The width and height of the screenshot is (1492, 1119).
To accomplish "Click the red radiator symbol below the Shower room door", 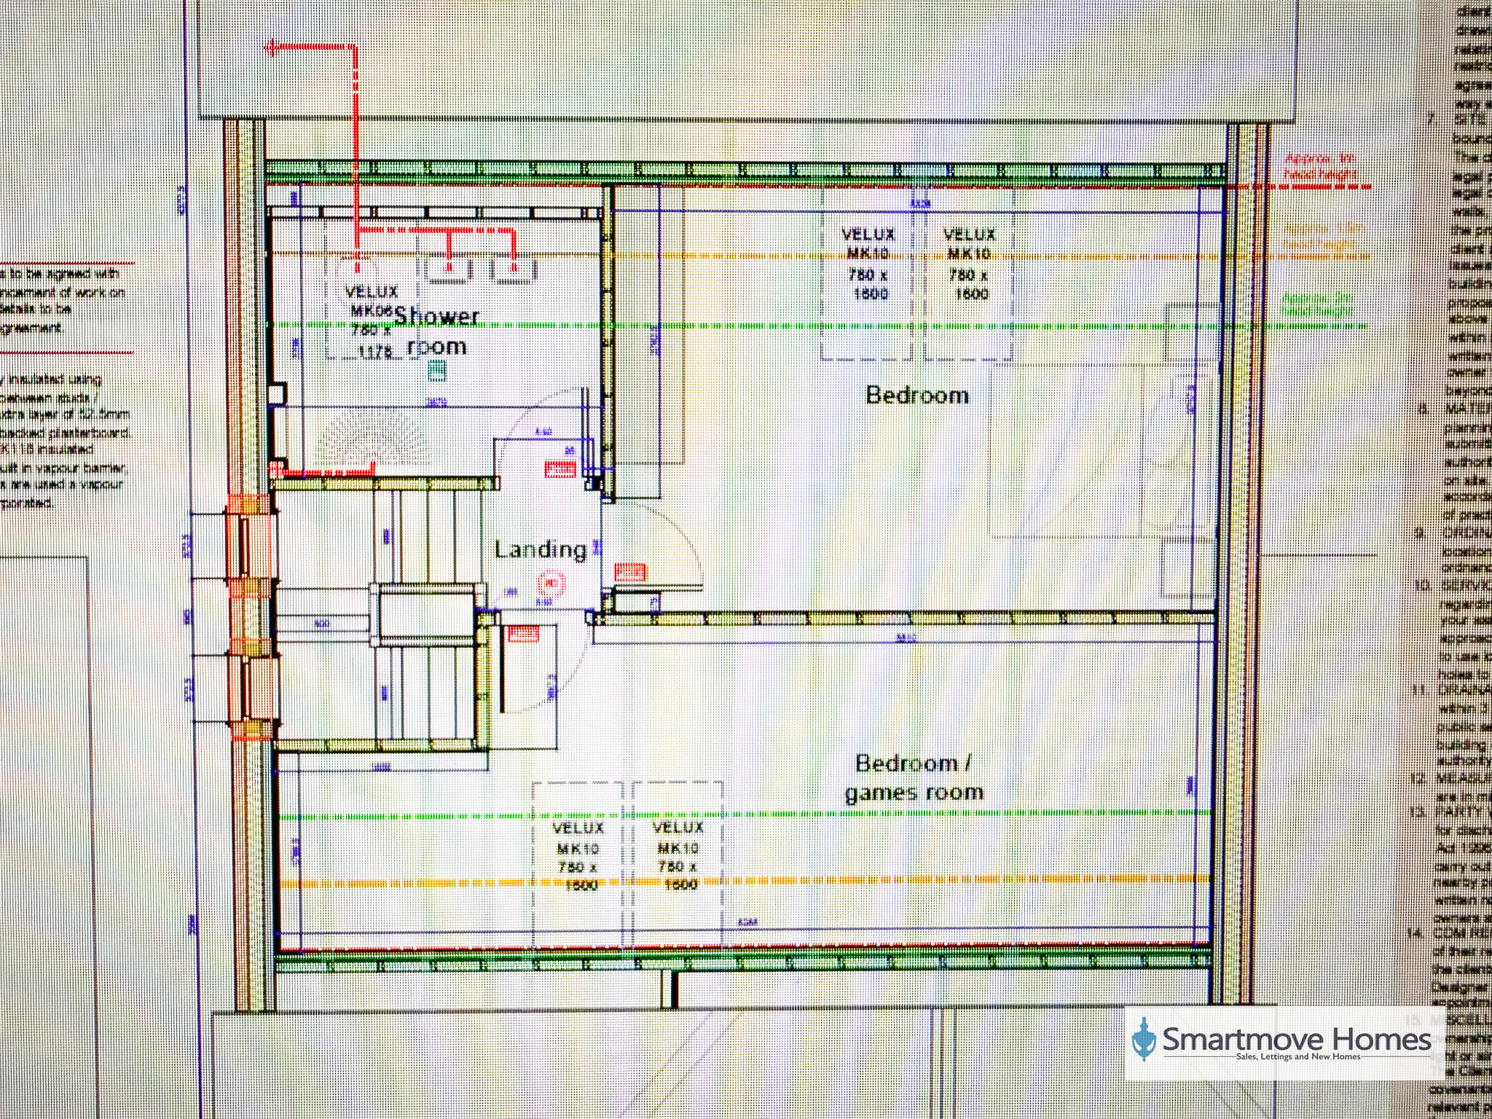I will 560,469.
